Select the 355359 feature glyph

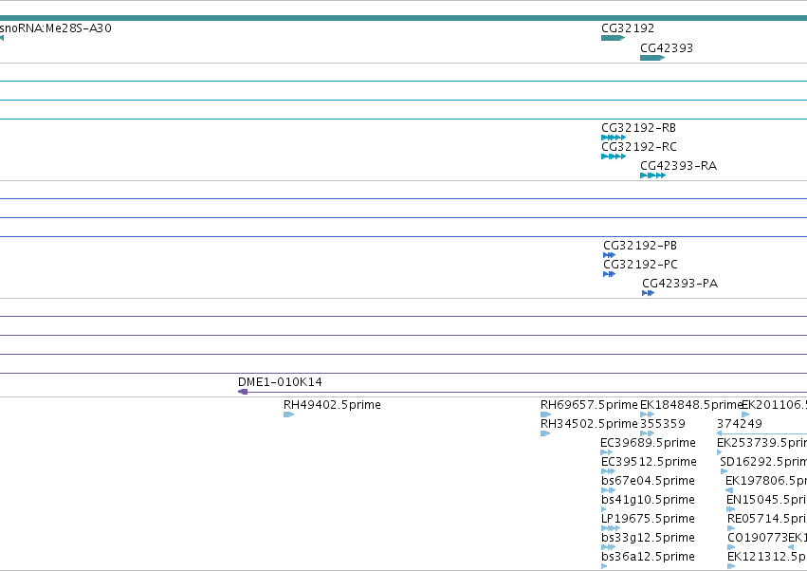[648, 433]
